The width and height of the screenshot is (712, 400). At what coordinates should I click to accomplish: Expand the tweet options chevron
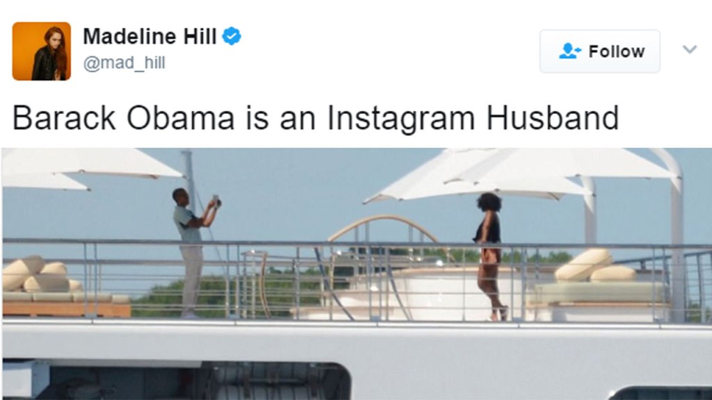click(689, 49)
